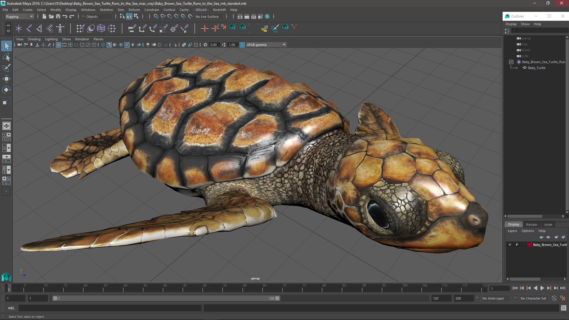Click the orange locator plus shelf icon

click(204, 28)
